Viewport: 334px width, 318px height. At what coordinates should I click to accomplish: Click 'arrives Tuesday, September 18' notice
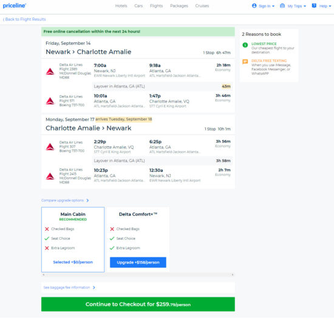(x=123, y=119)
